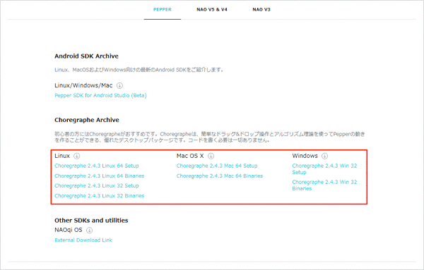Switch to the PEPPER tab
The width and height of the screenshot is (424, 270).
click(163, 9)
